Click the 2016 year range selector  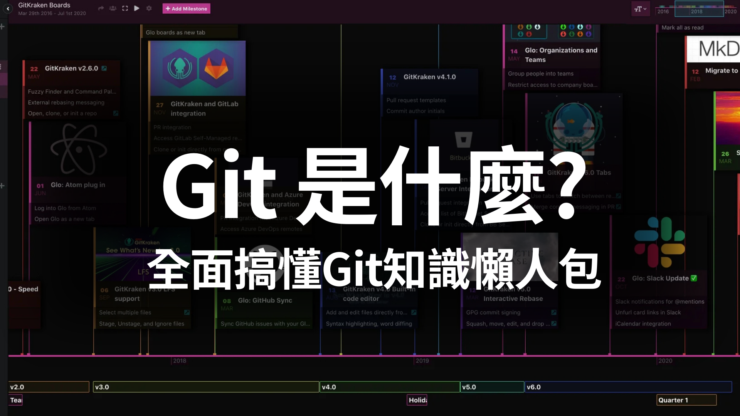(x=663, y=11)
